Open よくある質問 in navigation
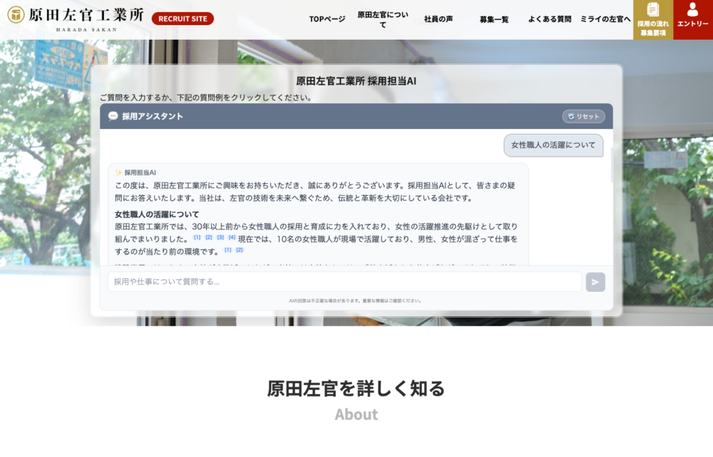The height and width of the screenshot is (457, 713). [x=550, y=19]
